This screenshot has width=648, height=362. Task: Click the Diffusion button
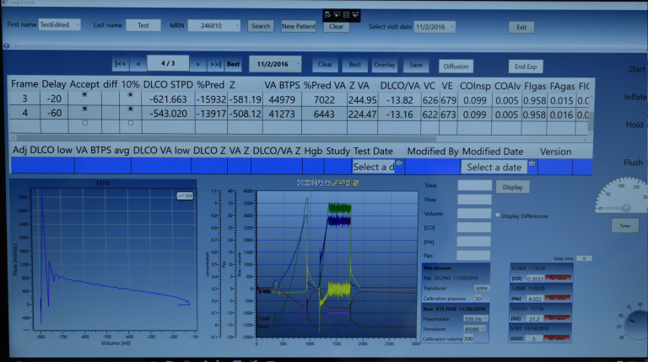coord(455,66)
